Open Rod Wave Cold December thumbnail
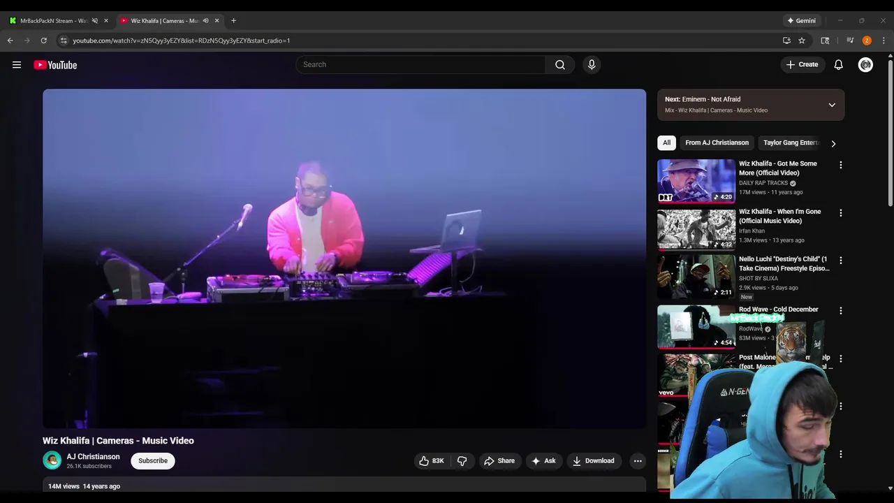 point(696,326)
